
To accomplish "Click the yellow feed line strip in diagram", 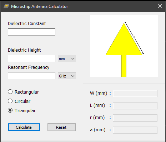I will [124, 66].
